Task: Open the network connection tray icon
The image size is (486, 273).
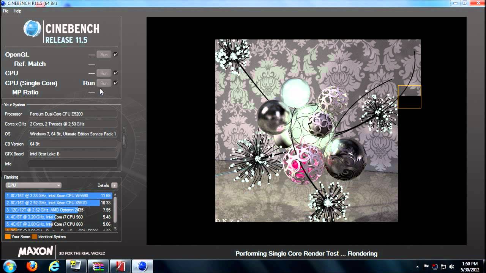Action: (x=443, y=267)
